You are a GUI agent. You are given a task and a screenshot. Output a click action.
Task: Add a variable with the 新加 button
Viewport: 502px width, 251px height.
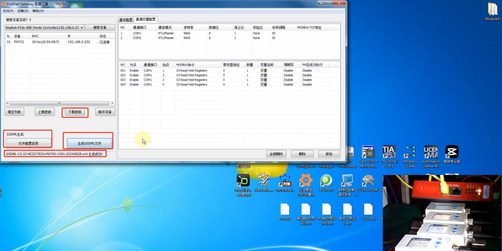click(x=329, y=154)
